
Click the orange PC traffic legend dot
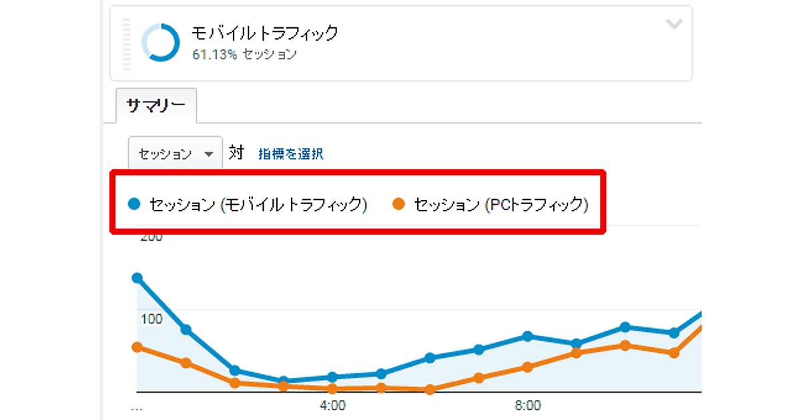(x=398, y=205)
